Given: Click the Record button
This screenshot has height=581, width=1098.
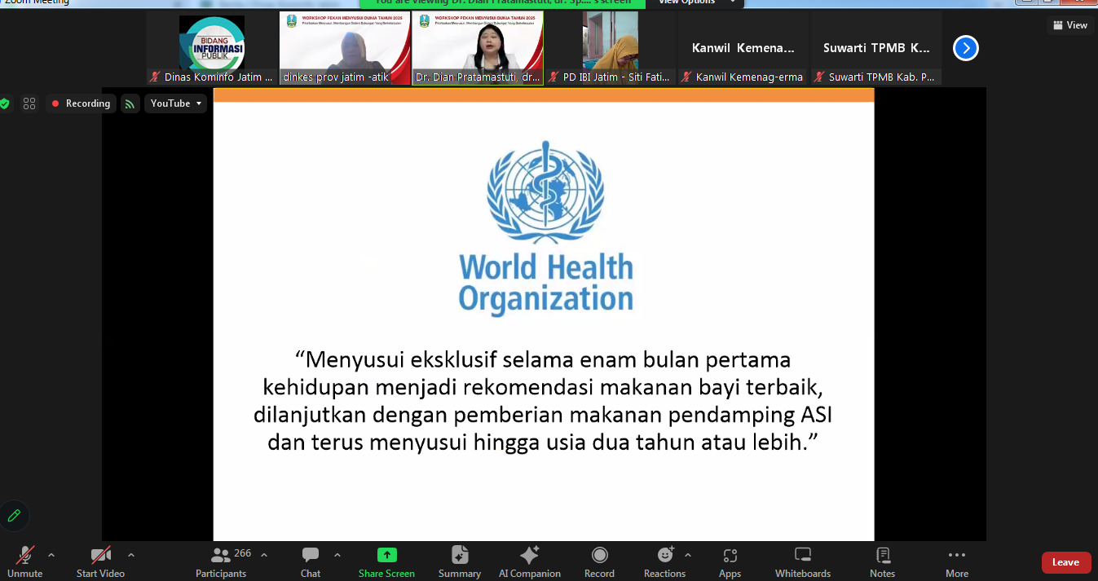Looking at the screenshot, I should click(x=599, y=562).
